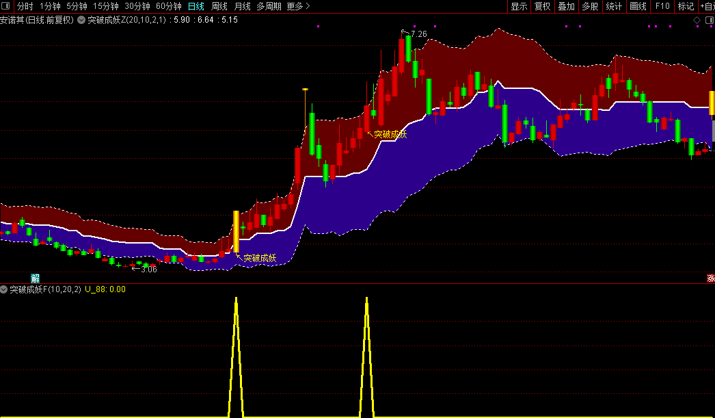715x418 pixels.
Task: Click the first yellow spike in sub-chart
Action: (236, 357)
